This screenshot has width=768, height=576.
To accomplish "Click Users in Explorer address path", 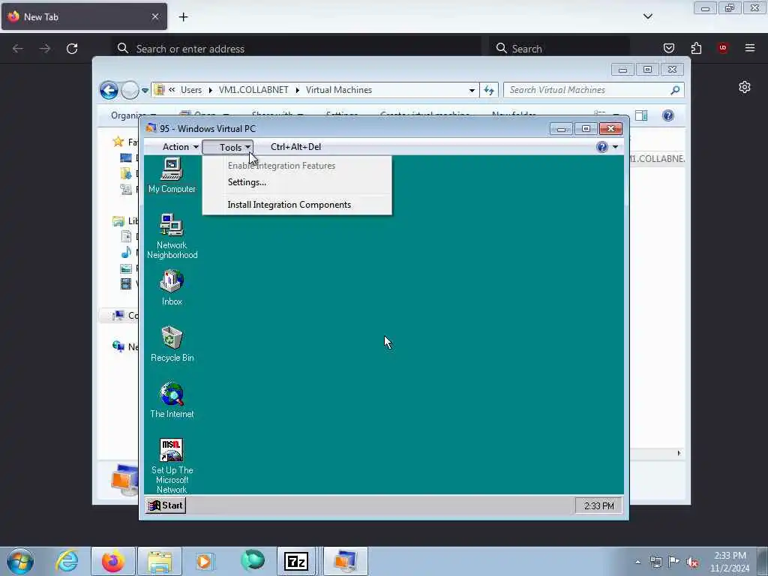I will pyautogui.click(x=191, y=90).
